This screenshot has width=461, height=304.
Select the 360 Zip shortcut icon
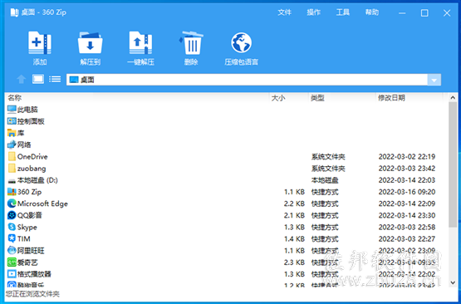pos(12,192)
